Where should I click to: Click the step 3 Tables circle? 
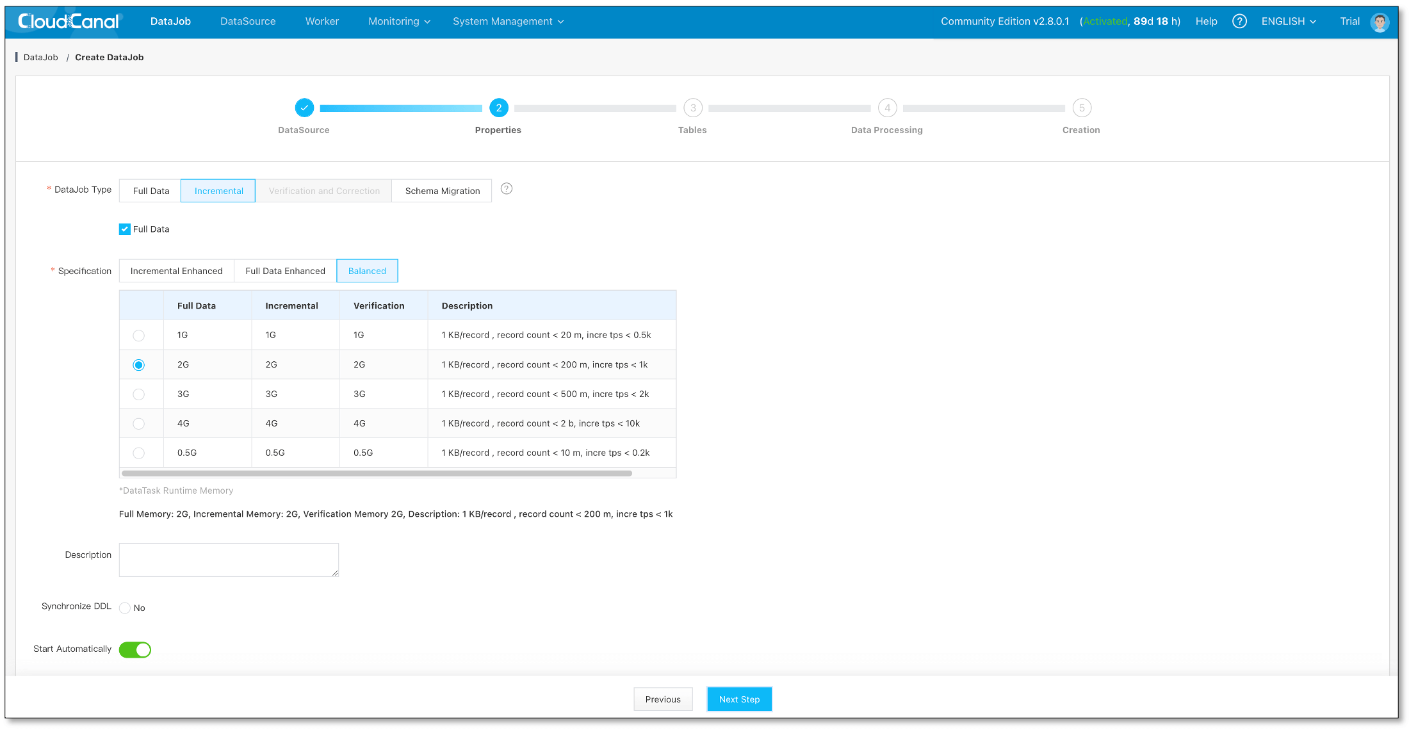[692, 108]
